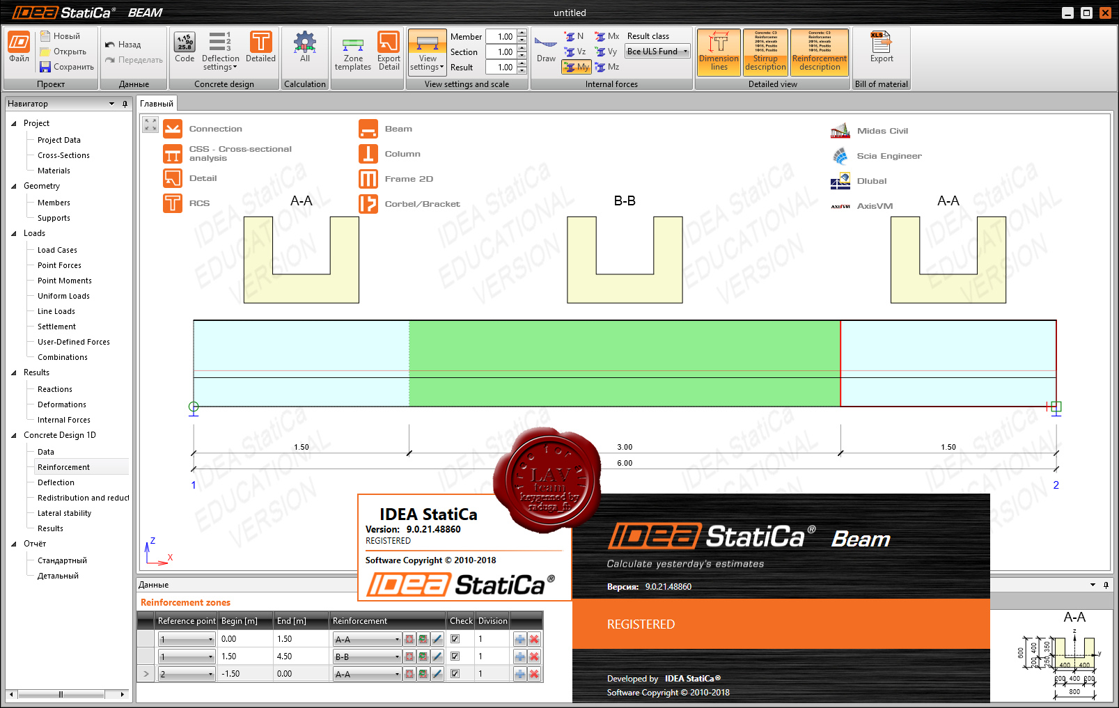
Task: Run the All calculation
Action: (304, 48)
